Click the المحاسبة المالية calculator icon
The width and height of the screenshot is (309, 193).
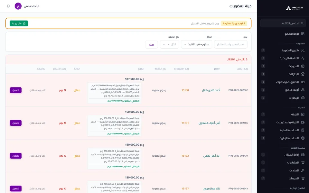[x=303, y=130]
